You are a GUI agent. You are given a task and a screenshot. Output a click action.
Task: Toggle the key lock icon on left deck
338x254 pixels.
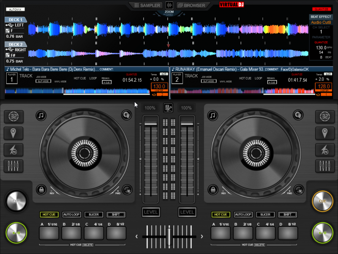[x=41, y=190]
